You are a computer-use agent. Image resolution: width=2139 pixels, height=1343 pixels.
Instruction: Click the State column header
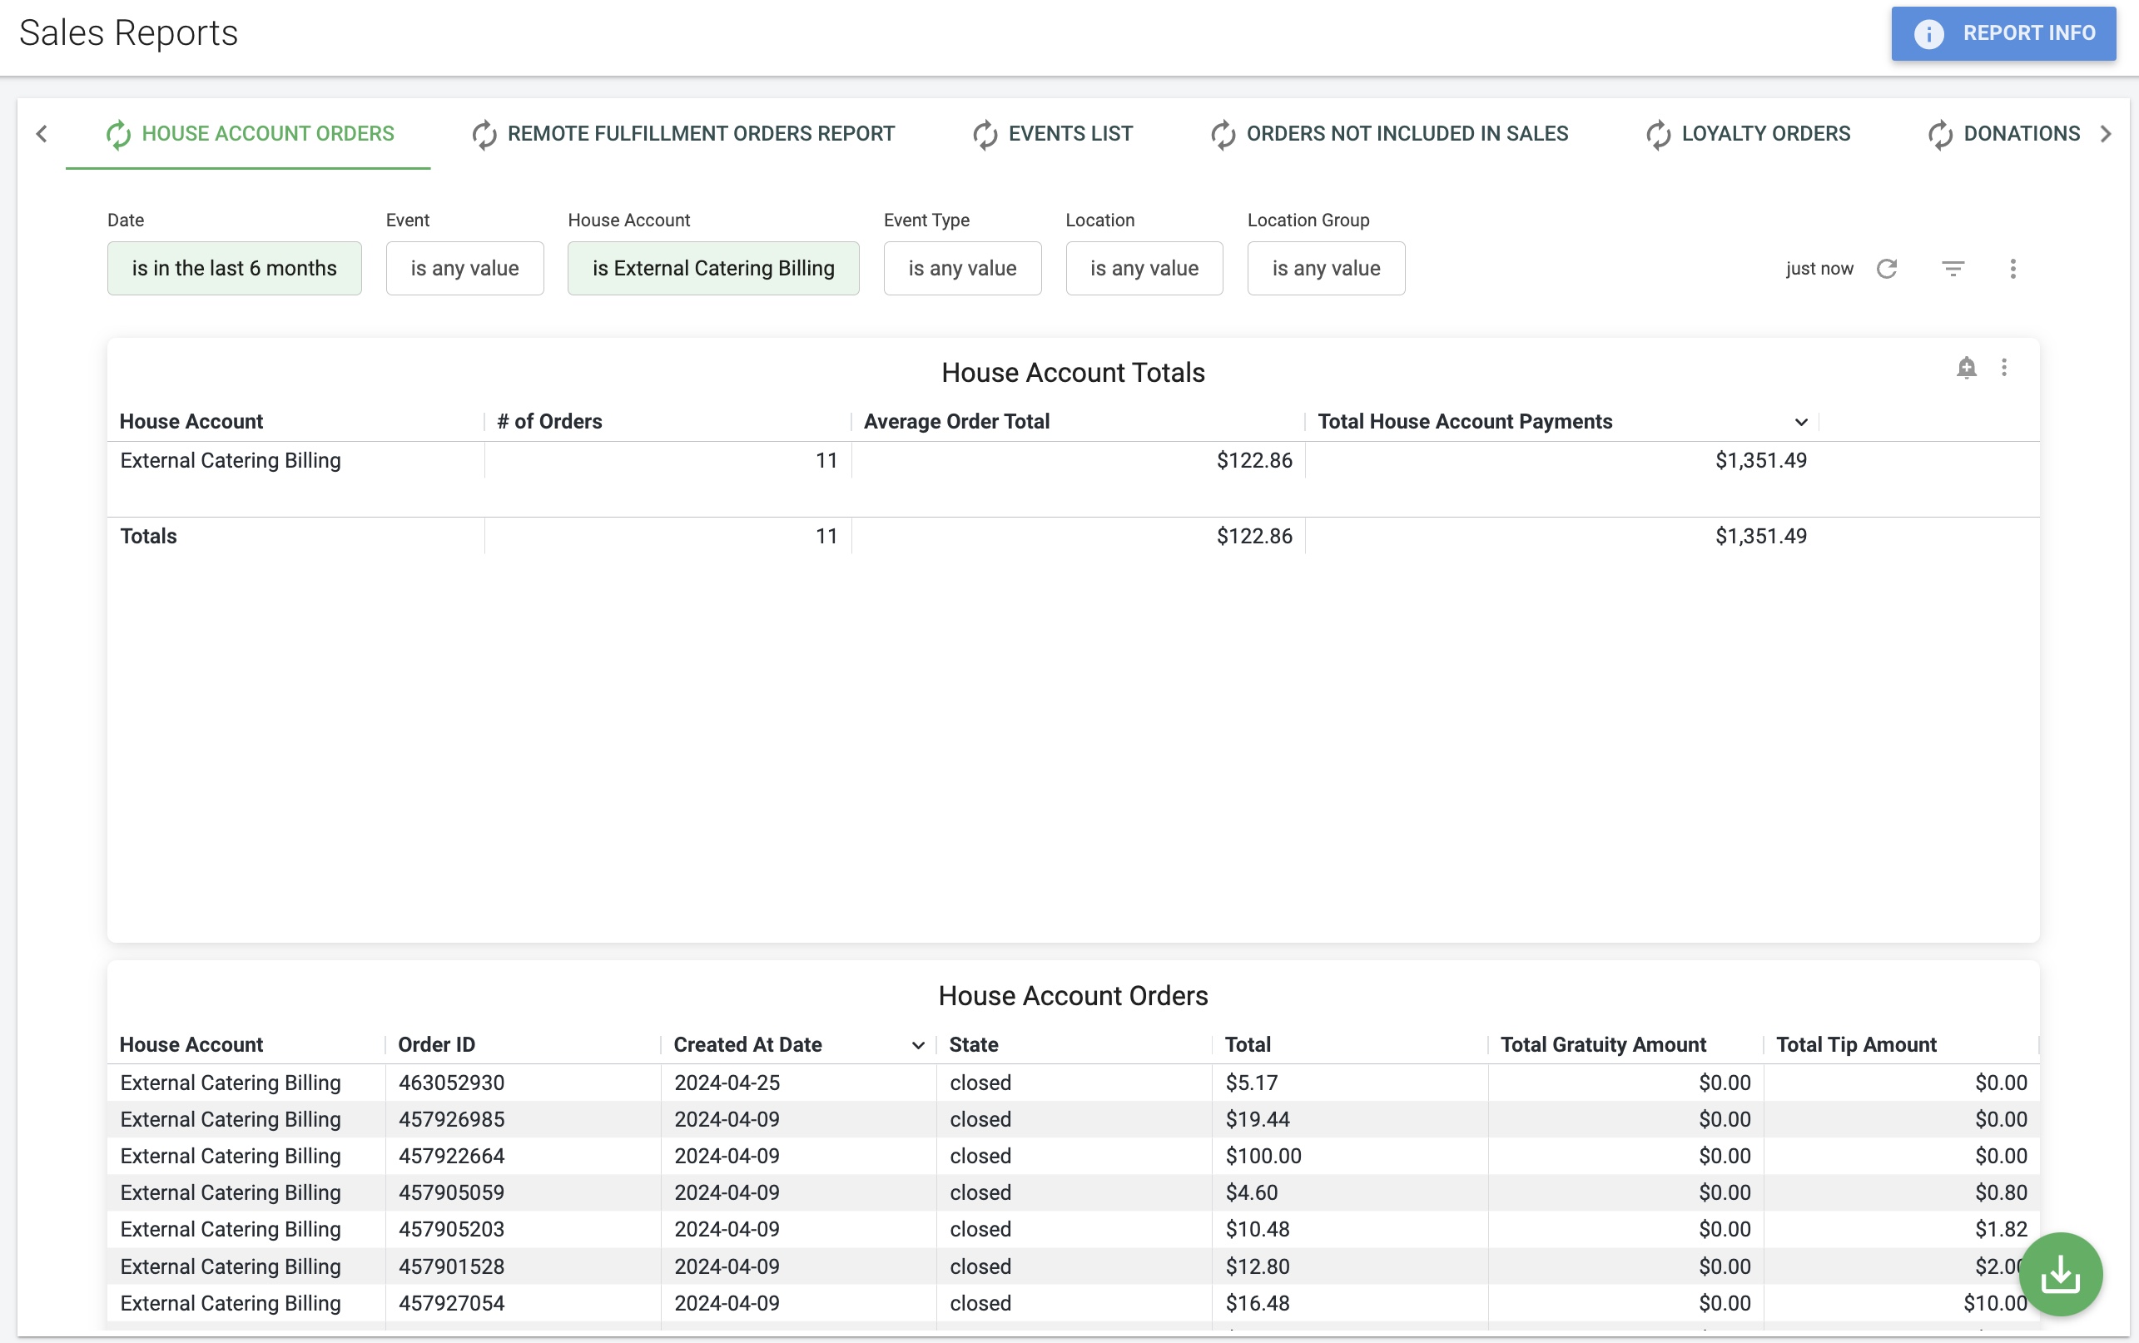pos(974,1045)
